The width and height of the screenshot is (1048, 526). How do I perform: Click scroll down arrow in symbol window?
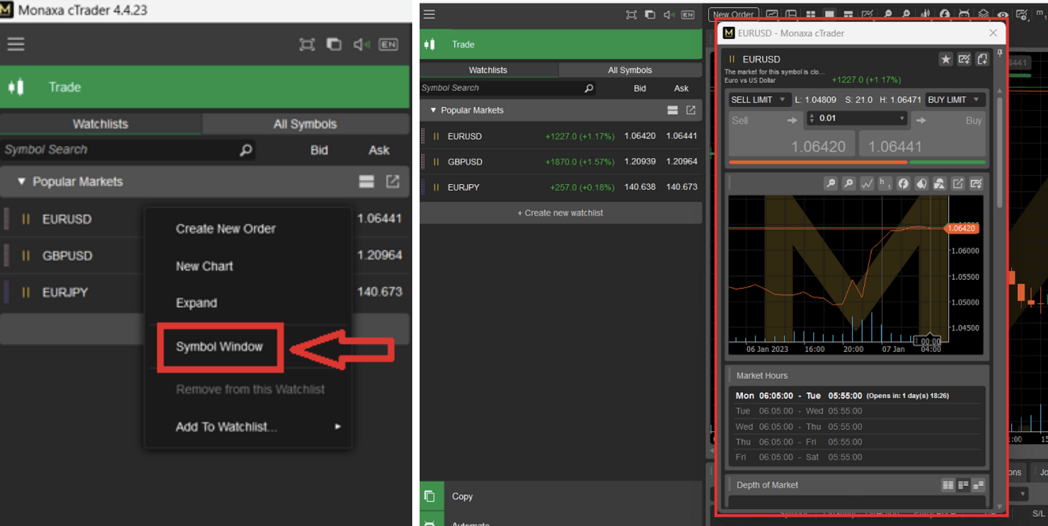pyautogui.click(x=1000, y=507)
